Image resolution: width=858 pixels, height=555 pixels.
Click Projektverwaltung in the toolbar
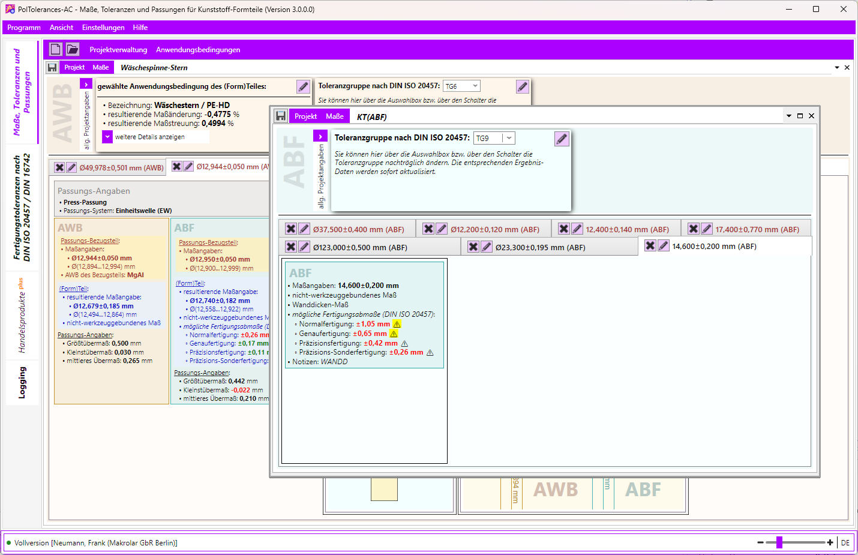[x=118, y=50]
